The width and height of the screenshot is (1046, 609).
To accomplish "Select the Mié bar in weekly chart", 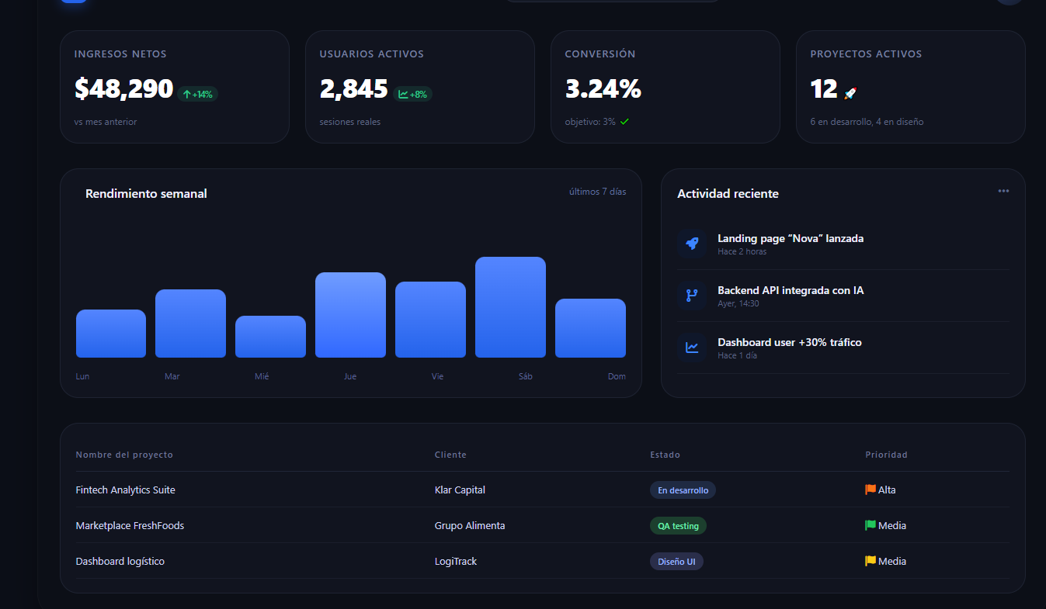I will 270,337.
